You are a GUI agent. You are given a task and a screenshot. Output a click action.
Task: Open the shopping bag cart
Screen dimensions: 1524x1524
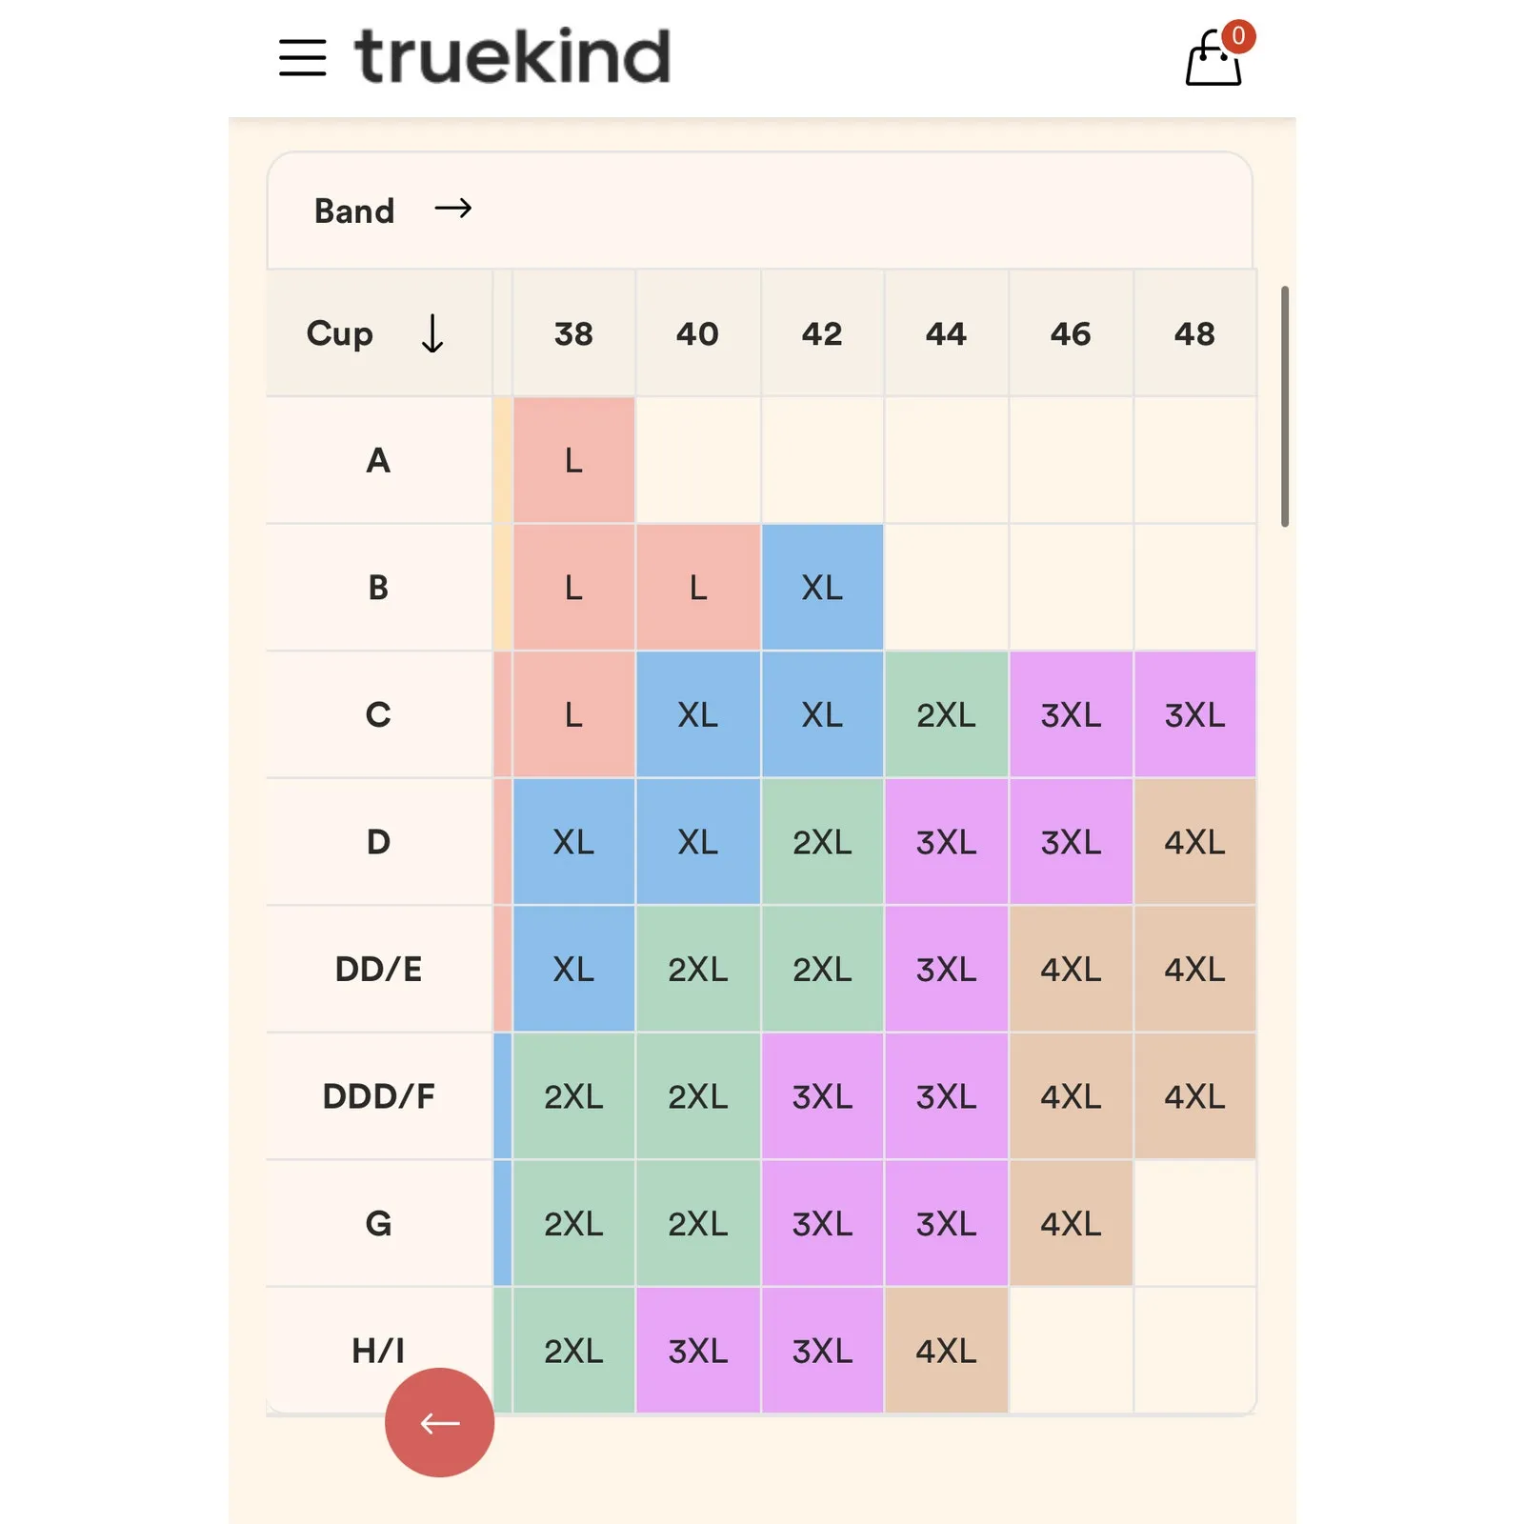point(1213,61)
